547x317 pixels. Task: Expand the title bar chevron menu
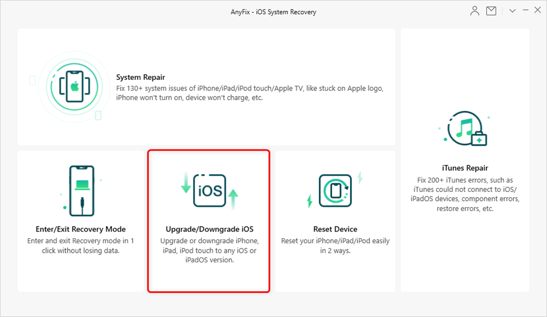coord(512,11)
